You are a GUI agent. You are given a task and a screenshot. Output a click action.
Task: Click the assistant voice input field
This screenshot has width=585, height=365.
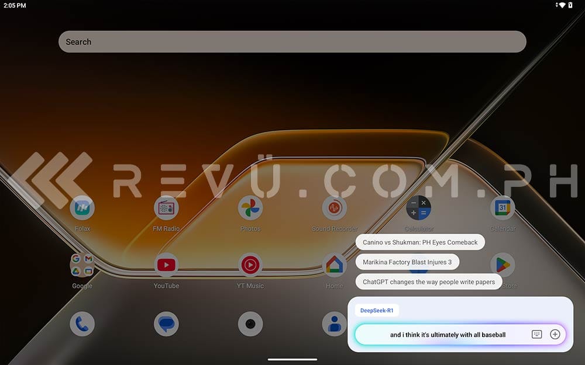click(460, 335)
